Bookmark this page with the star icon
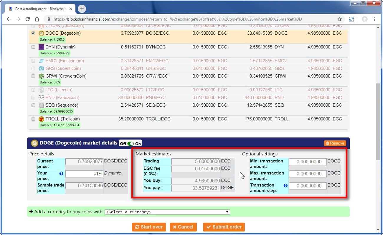The image size is (383, 235). (340, 19)
